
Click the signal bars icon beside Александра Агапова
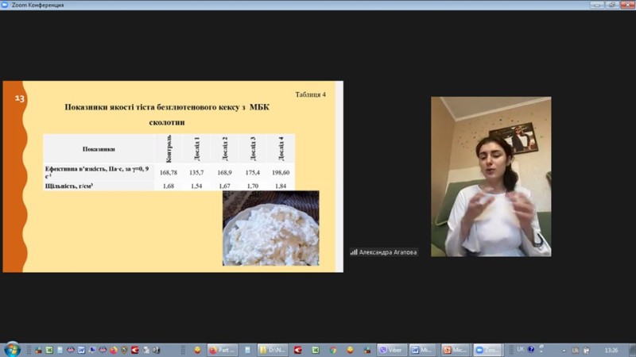(x=354, y=252)
